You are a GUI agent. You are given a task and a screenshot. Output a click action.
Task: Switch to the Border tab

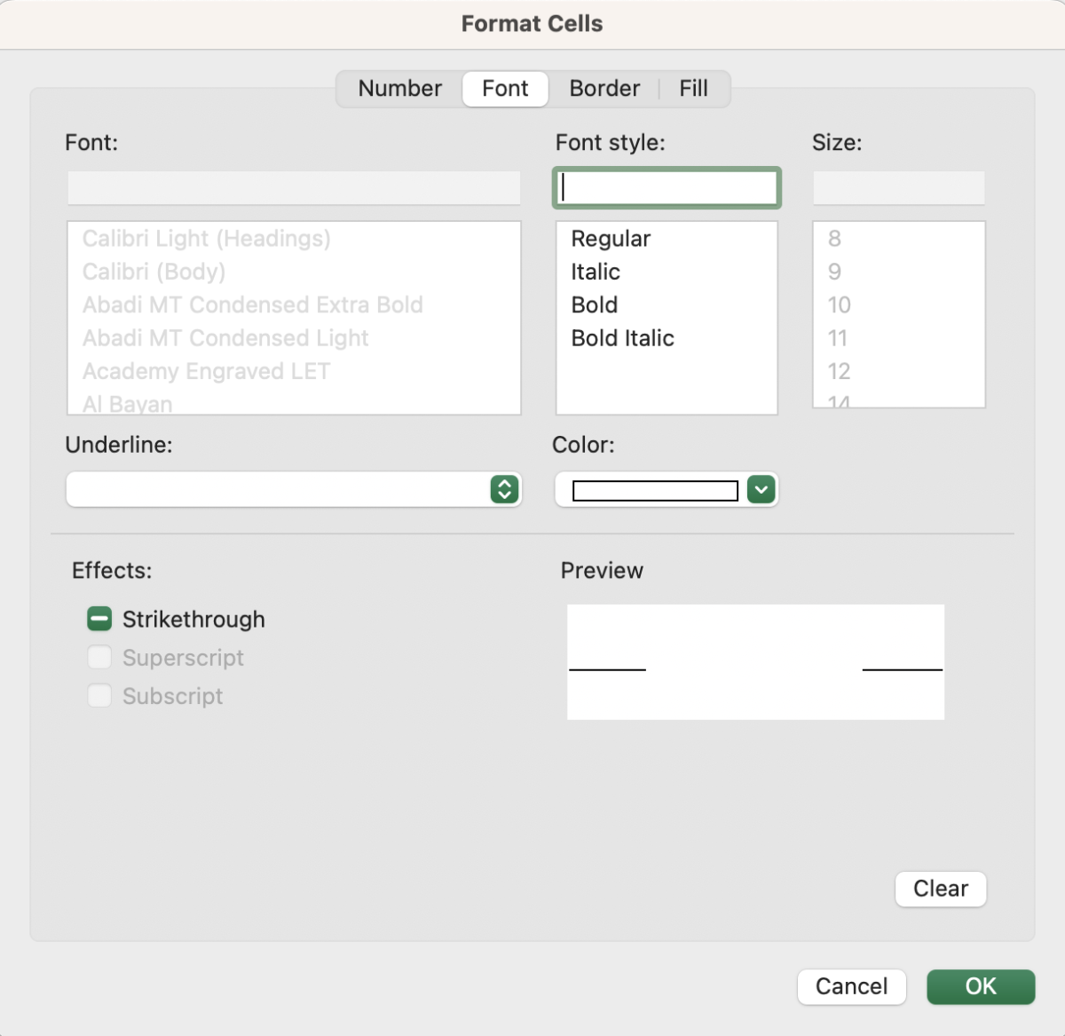click(604, 89)
